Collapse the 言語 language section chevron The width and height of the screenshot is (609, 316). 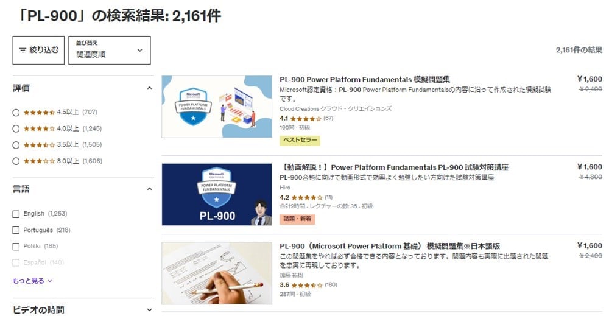pos(149,189)
